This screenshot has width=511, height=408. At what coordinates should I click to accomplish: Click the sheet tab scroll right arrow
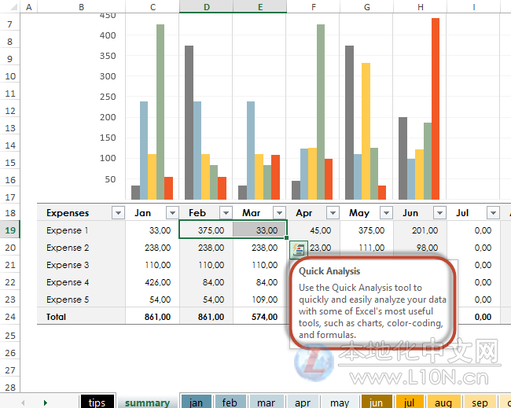(x=46, y=402)
